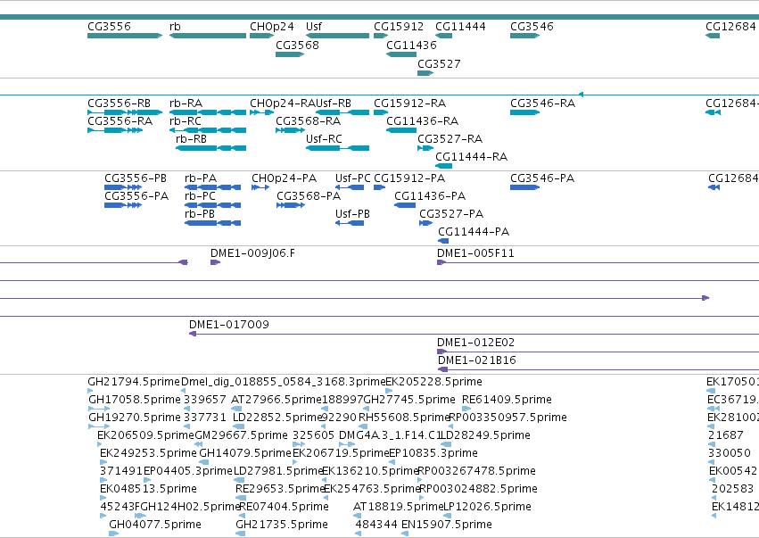Select the CG3527-PA protein feature
Screen dimensions: 759x538
coord(426,223)
